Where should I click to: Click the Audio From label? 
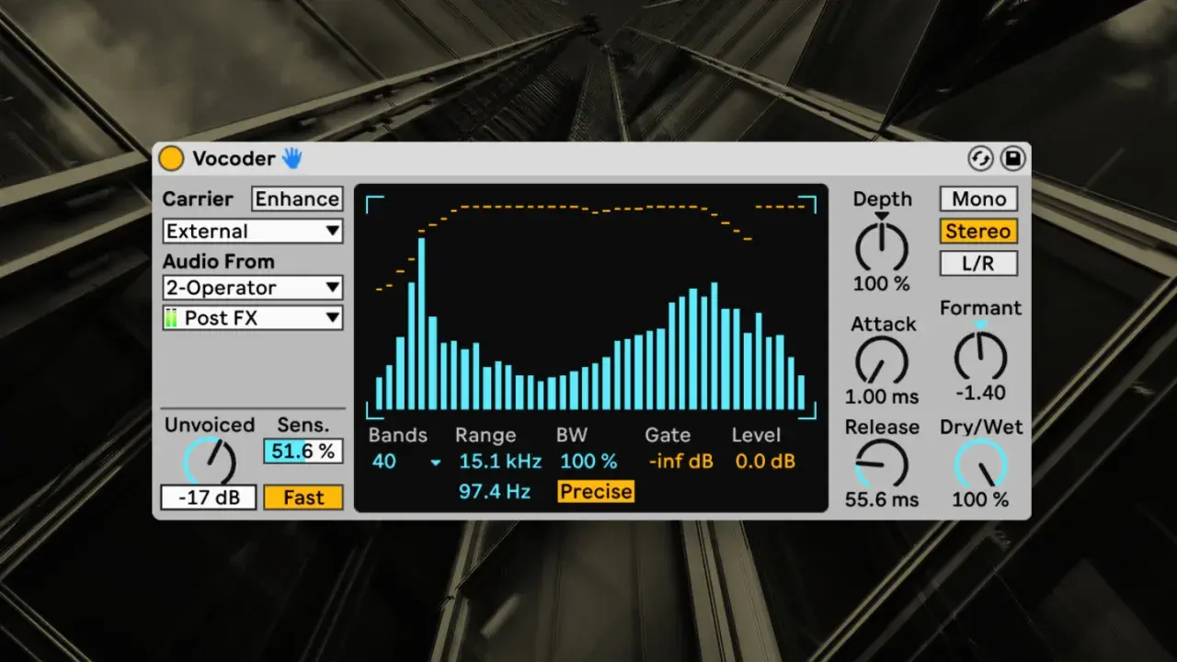[219, 261]
